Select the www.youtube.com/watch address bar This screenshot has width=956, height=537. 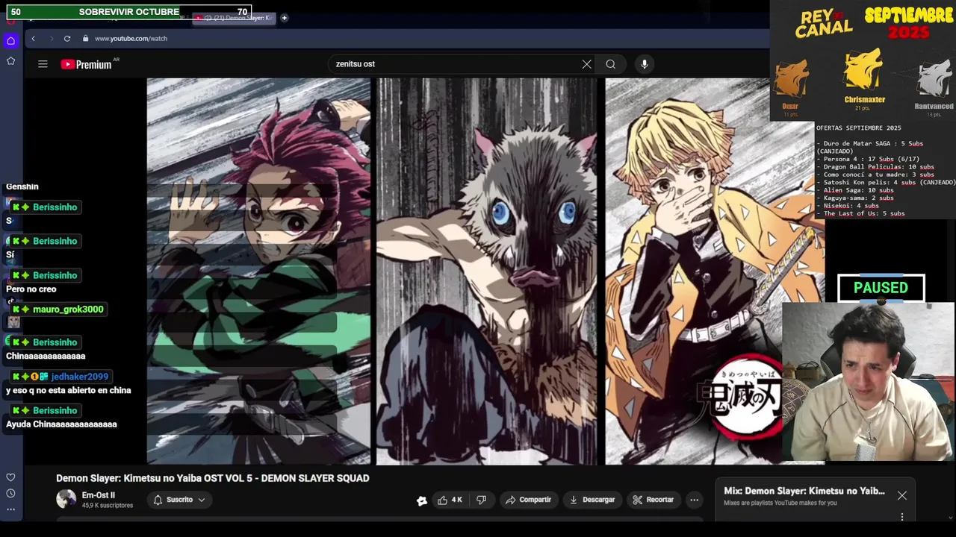(131, 38)
